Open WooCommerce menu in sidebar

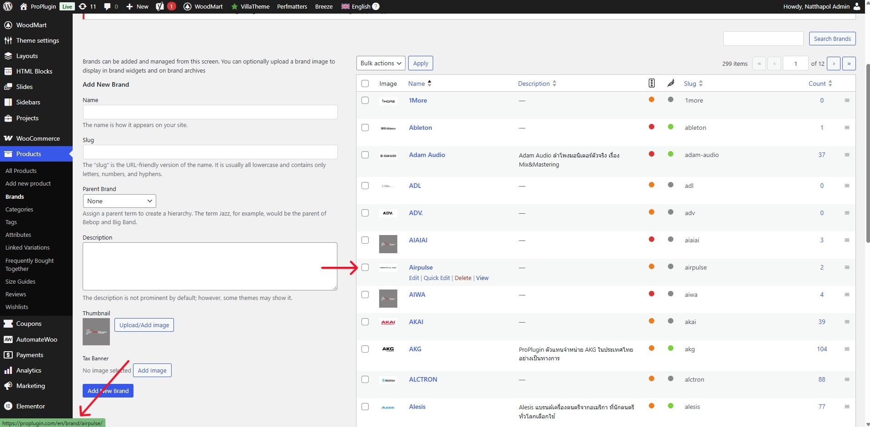pos(38,138)
